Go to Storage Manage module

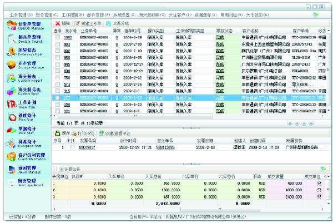tap(24, 66)
